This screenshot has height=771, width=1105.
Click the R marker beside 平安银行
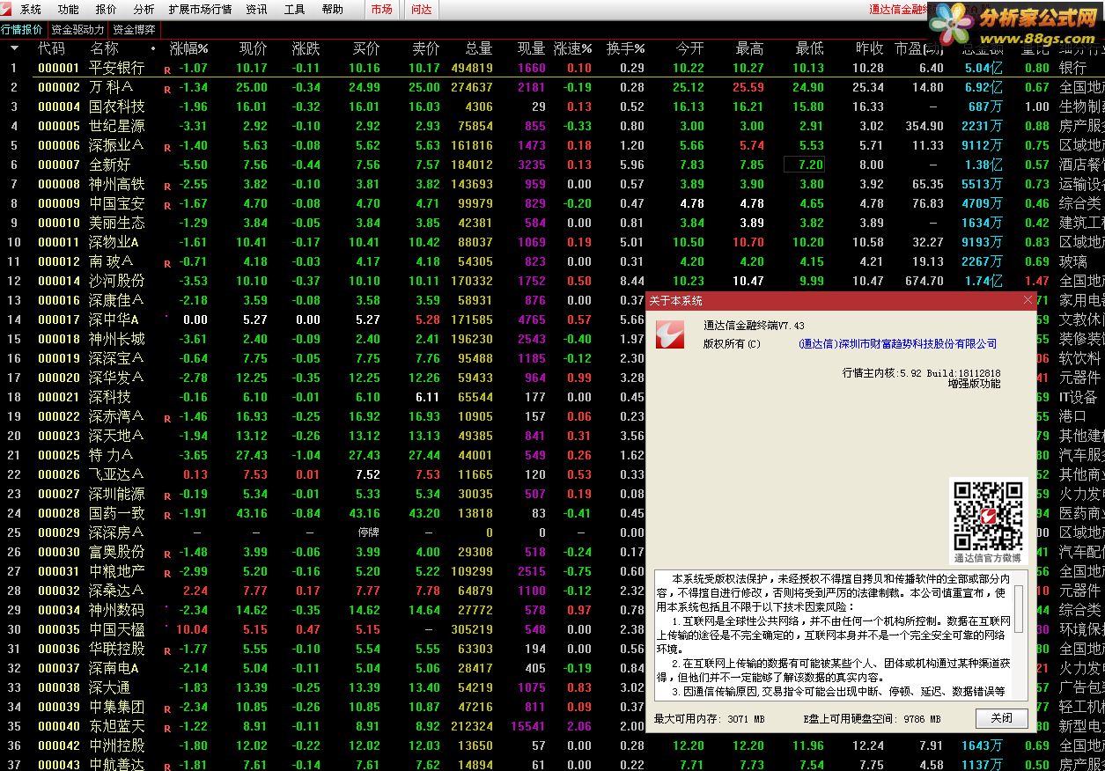(x=167, y=70)
